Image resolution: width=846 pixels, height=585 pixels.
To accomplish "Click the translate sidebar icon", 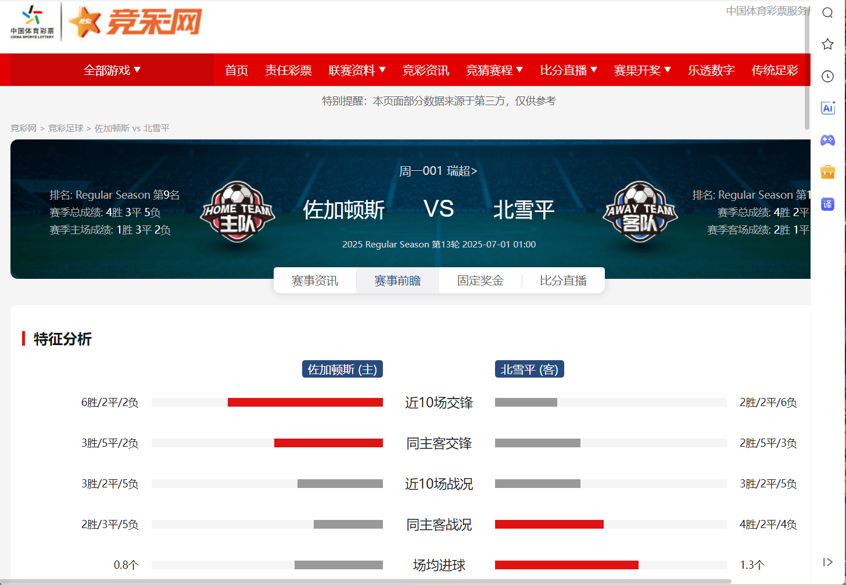I will 827,204.
